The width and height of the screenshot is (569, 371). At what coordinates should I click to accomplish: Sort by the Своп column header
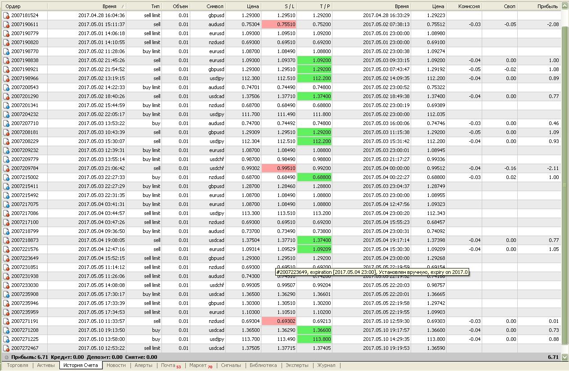(499, 6)
